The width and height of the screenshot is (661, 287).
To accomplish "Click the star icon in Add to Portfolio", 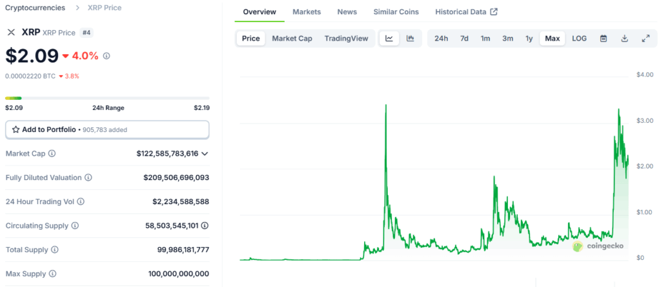I will (15, 130).
